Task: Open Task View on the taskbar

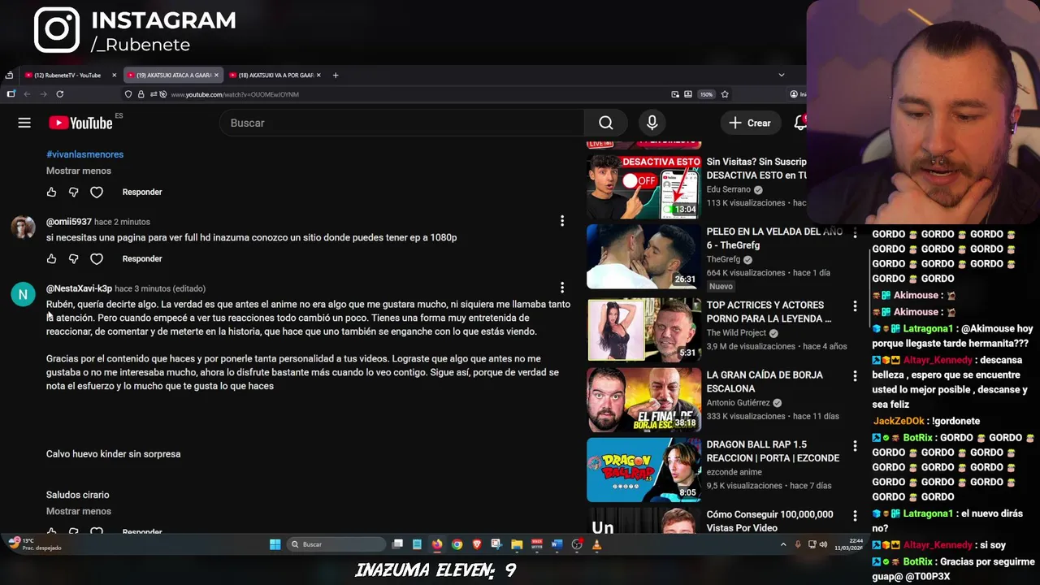Action: [397, 544]
